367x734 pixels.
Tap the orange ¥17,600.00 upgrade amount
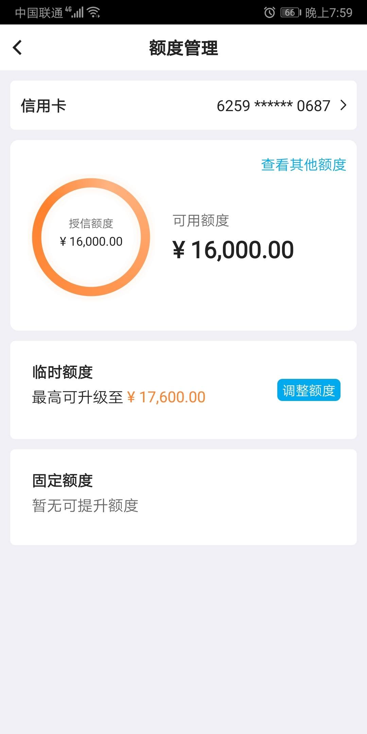point(166,397)
